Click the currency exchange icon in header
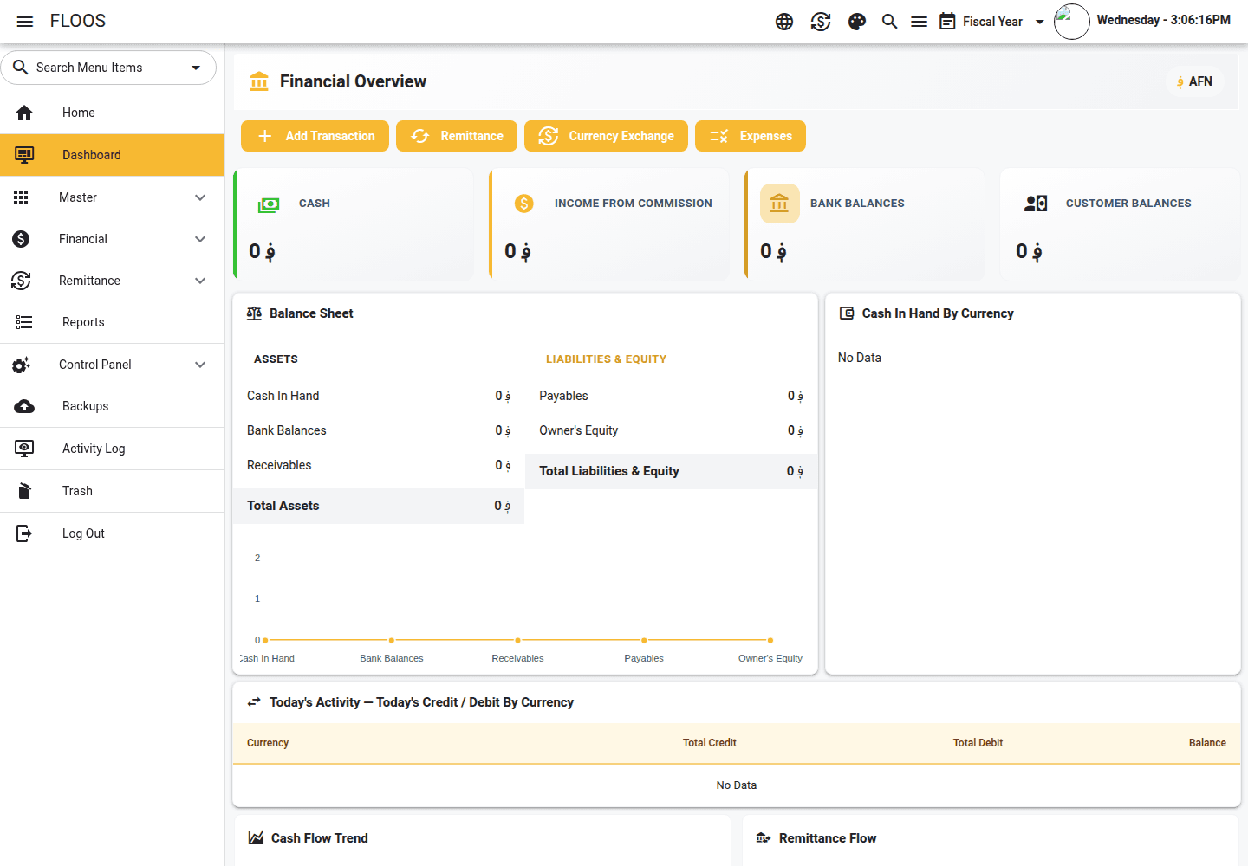The height and width of the screenshot is (866, 1248). [x=821, y=22]
